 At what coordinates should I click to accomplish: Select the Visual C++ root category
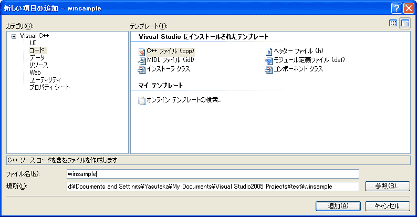pyautogui.click(x=34, y=36)
